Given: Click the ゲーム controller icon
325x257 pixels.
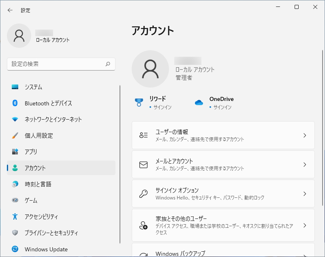Looking at the screenshot, I should click(x=15, y=200).
